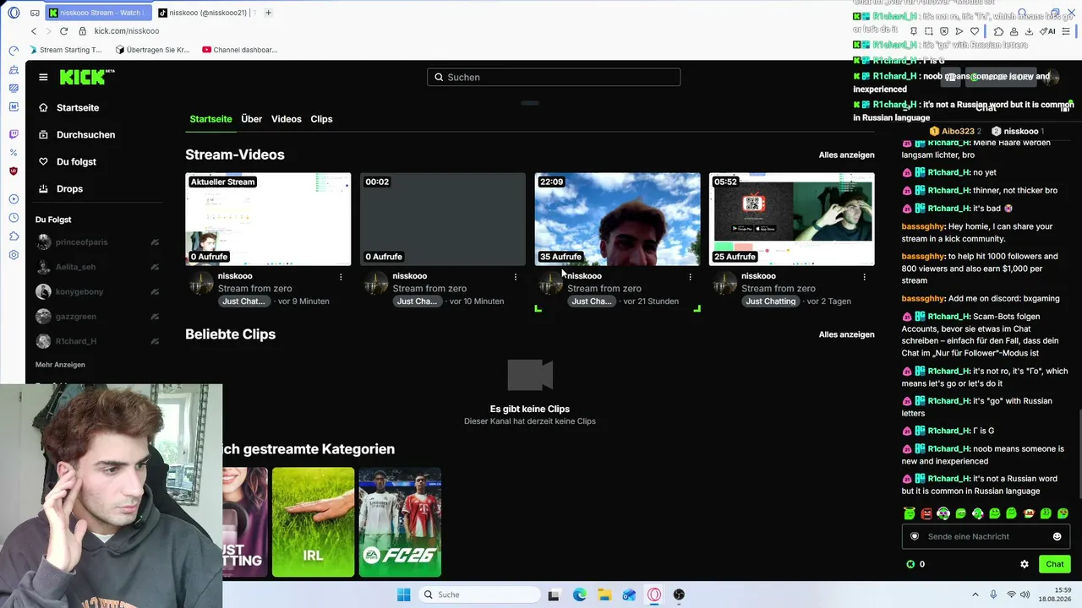Open options menu for video from 9 Minuten ago
The image size is (1082, 608).
coord(341,277)
